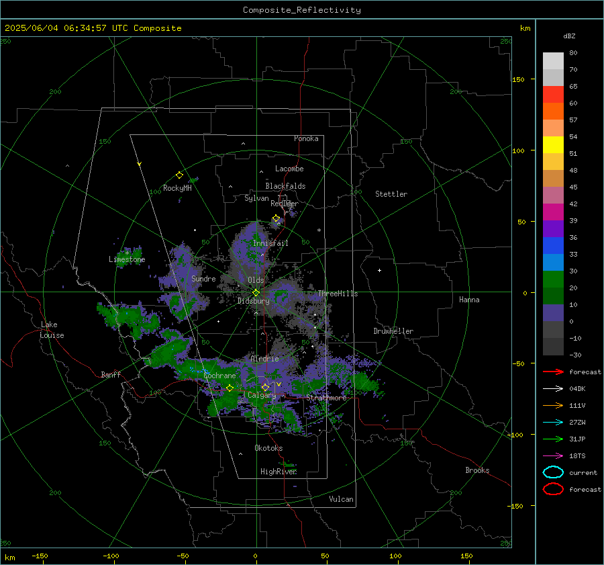
Task: Click the yellow 54 dBZ color swatch
Action: [553, 145]
